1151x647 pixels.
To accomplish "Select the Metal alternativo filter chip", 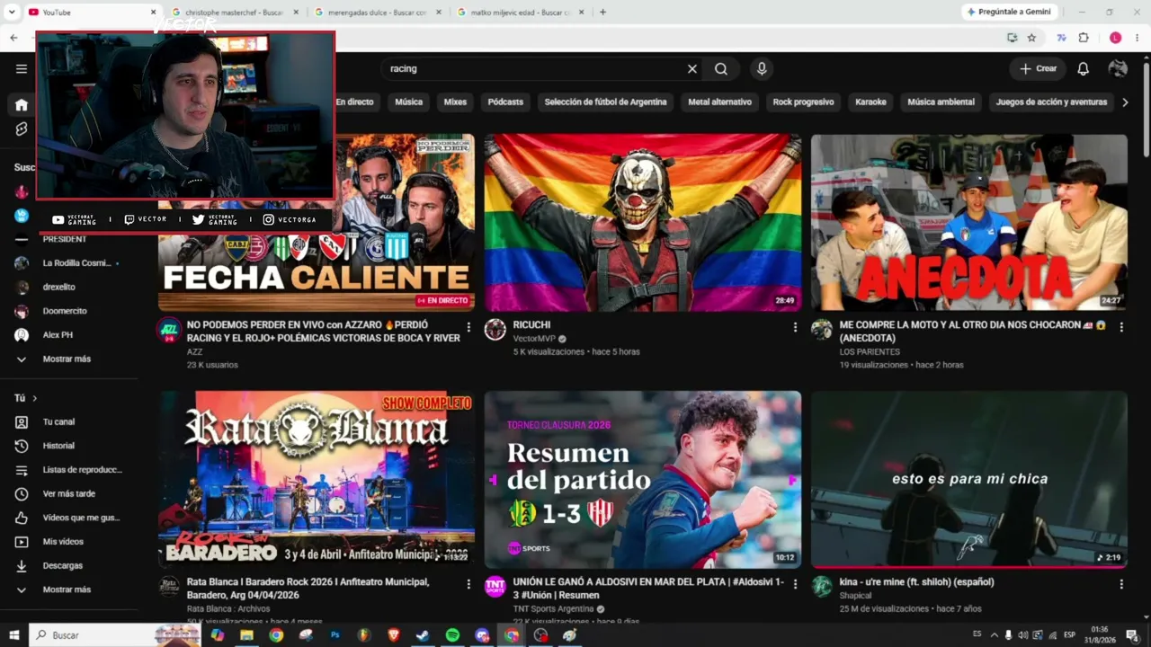I will coord(719,102).
